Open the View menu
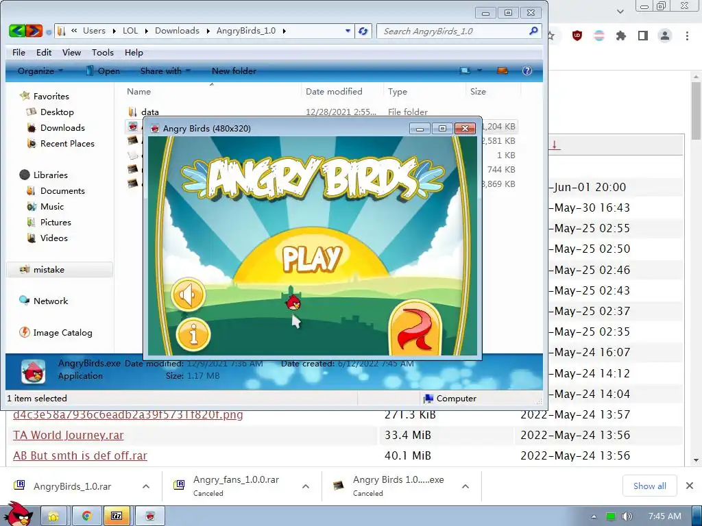The height and width of the screenshot is (526, 702). (71, 52)
